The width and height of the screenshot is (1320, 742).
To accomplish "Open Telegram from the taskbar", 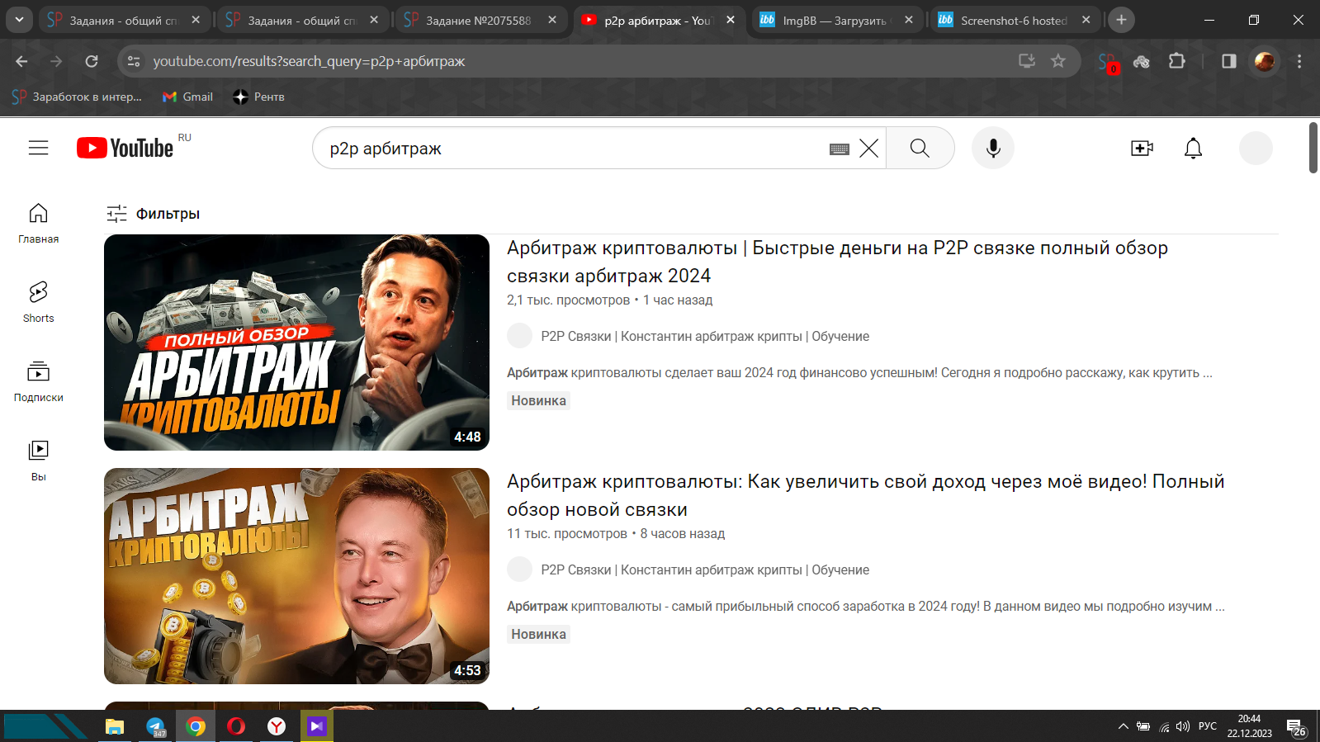I will pos(155,726).
